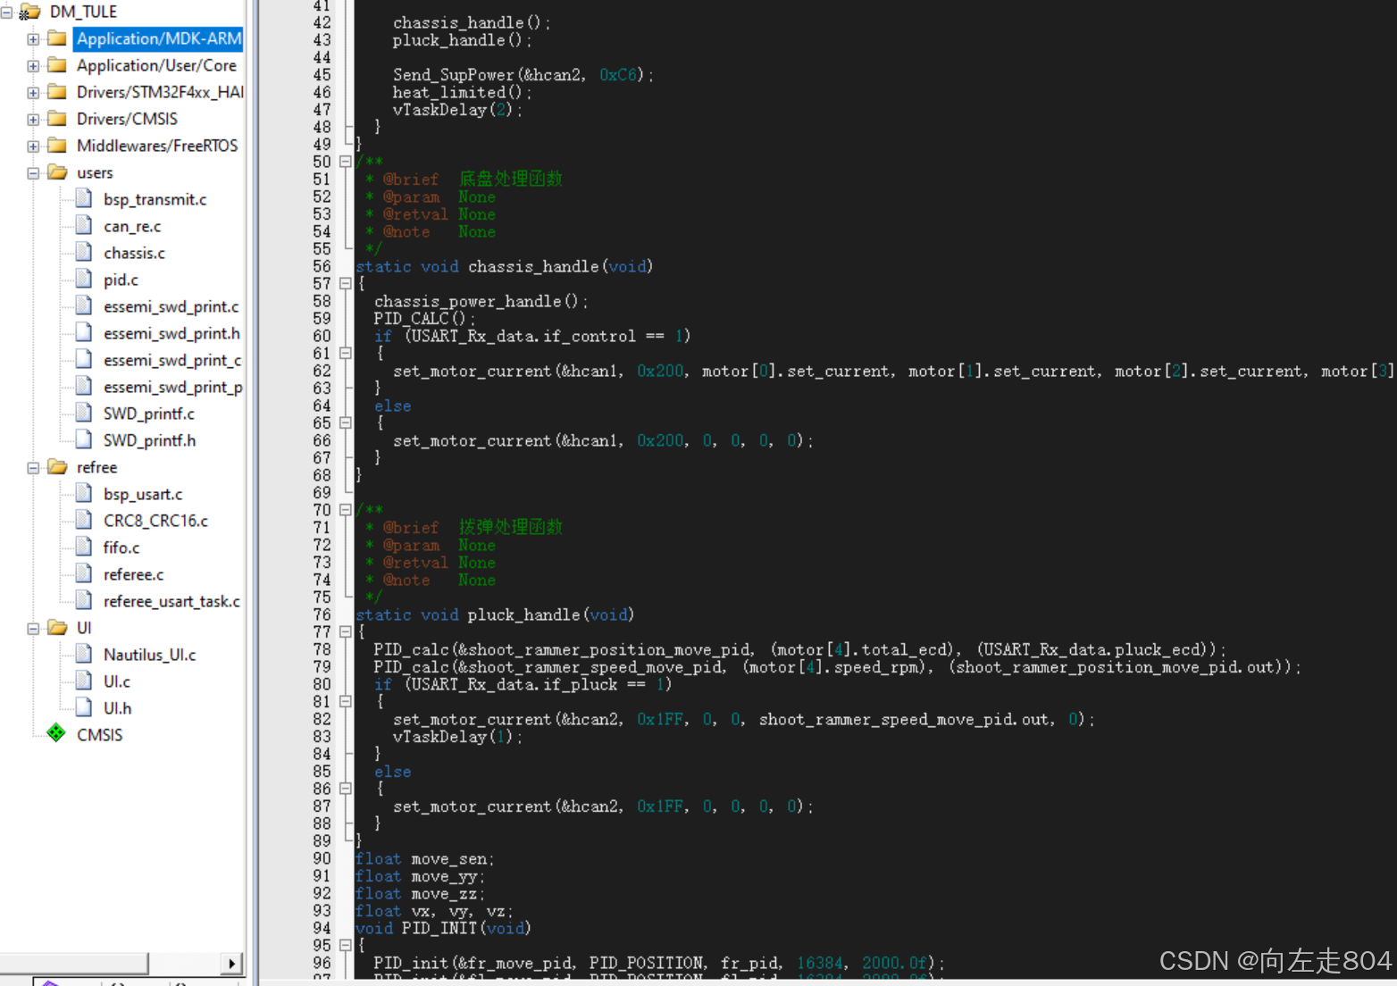Fold PID_INIT function body at line 95
1397x986 pixels.
click(x=346, y=946)
